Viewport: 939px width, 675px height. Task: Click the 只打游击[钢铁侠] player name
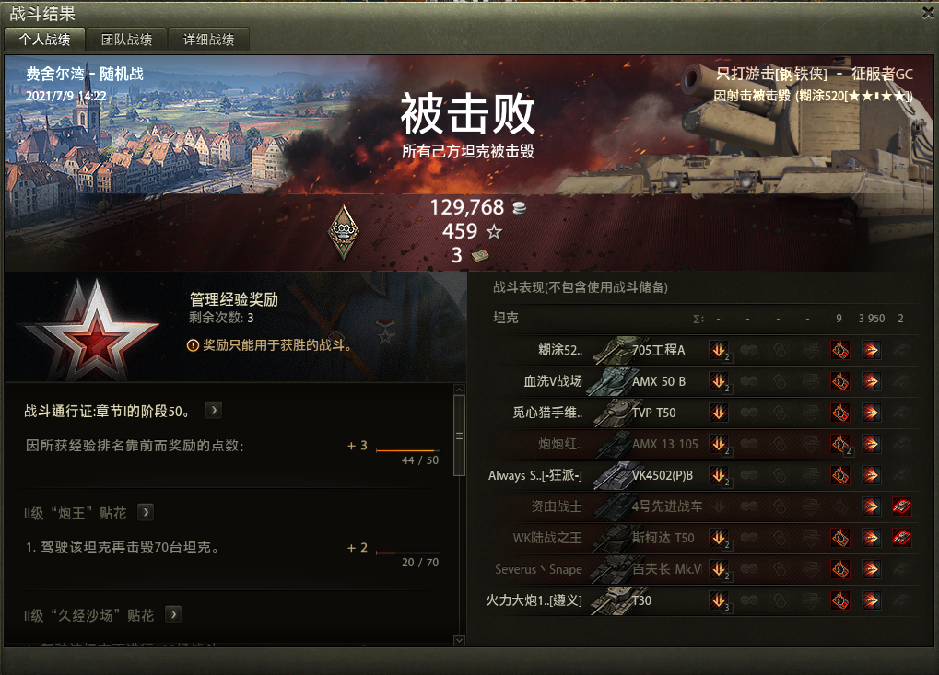tap(771, 75)
